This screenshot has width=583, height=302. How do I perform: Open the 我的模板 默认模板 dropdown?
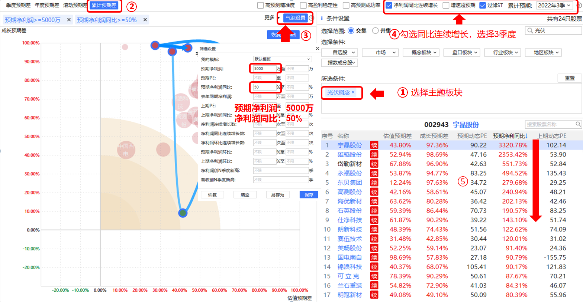pyautogui.click(x=282, y=59)
